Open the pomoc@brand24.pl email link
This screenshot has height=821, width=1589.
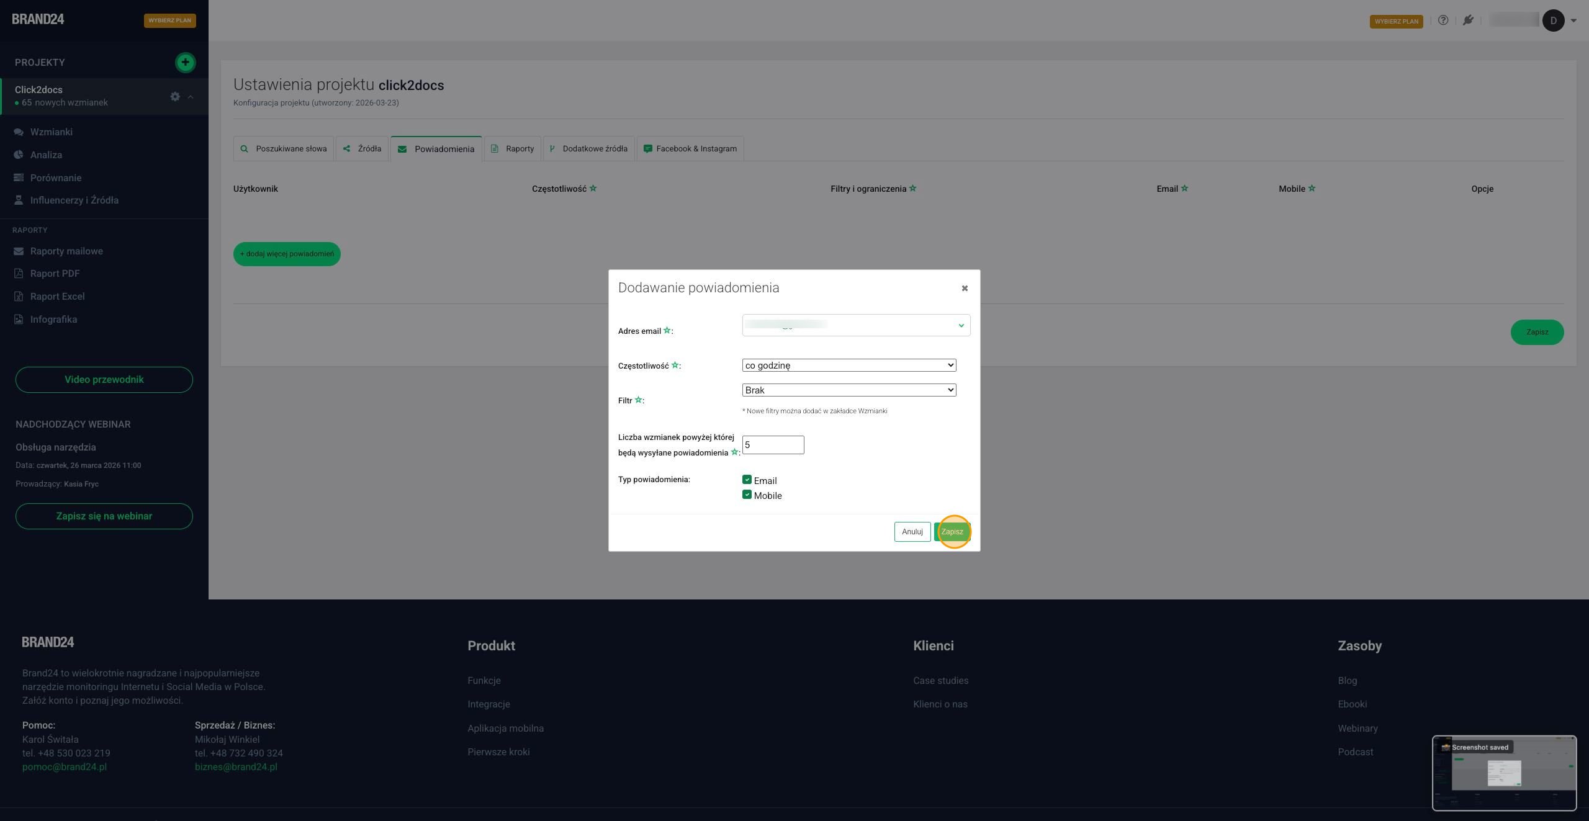pyautogui.click(x=65, y=767)
